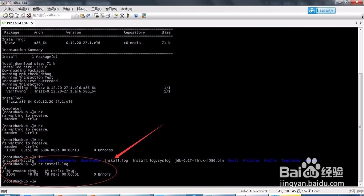364x196 pixels.
Task: Open Session Options properties icon
Action: point(116,16)
